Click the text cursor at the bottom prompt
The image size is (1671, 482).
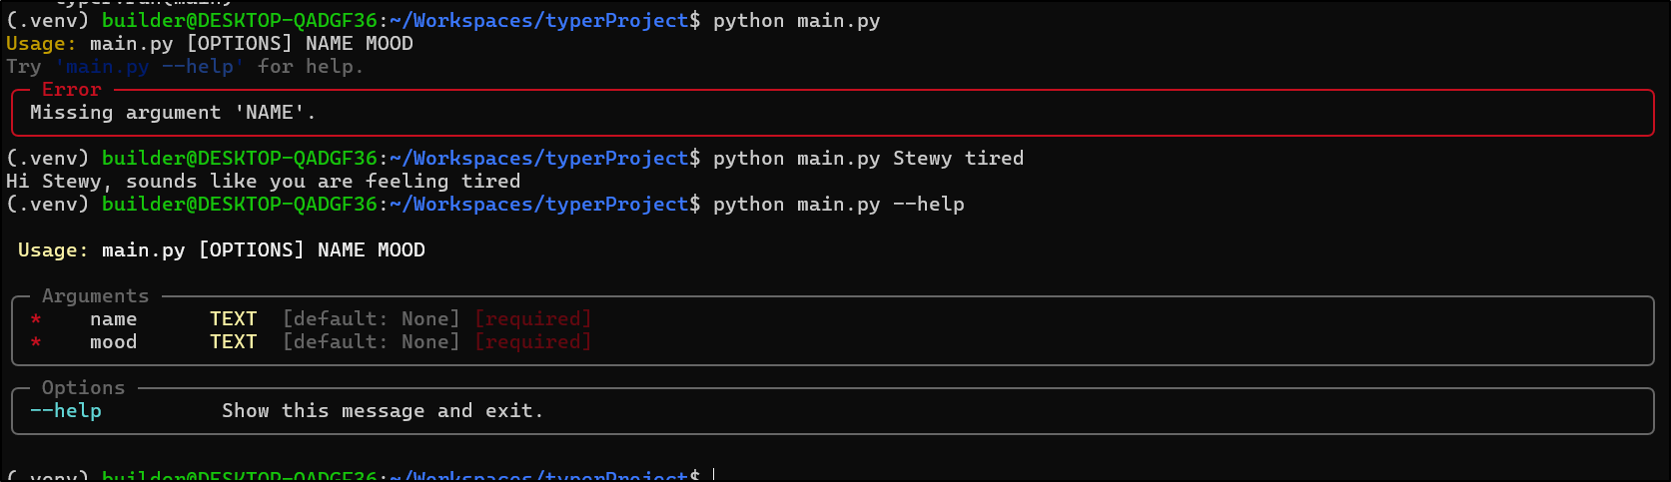point(714,475)
